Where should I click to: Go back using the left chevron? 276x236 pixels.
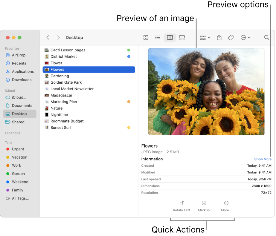coord(48,38)
